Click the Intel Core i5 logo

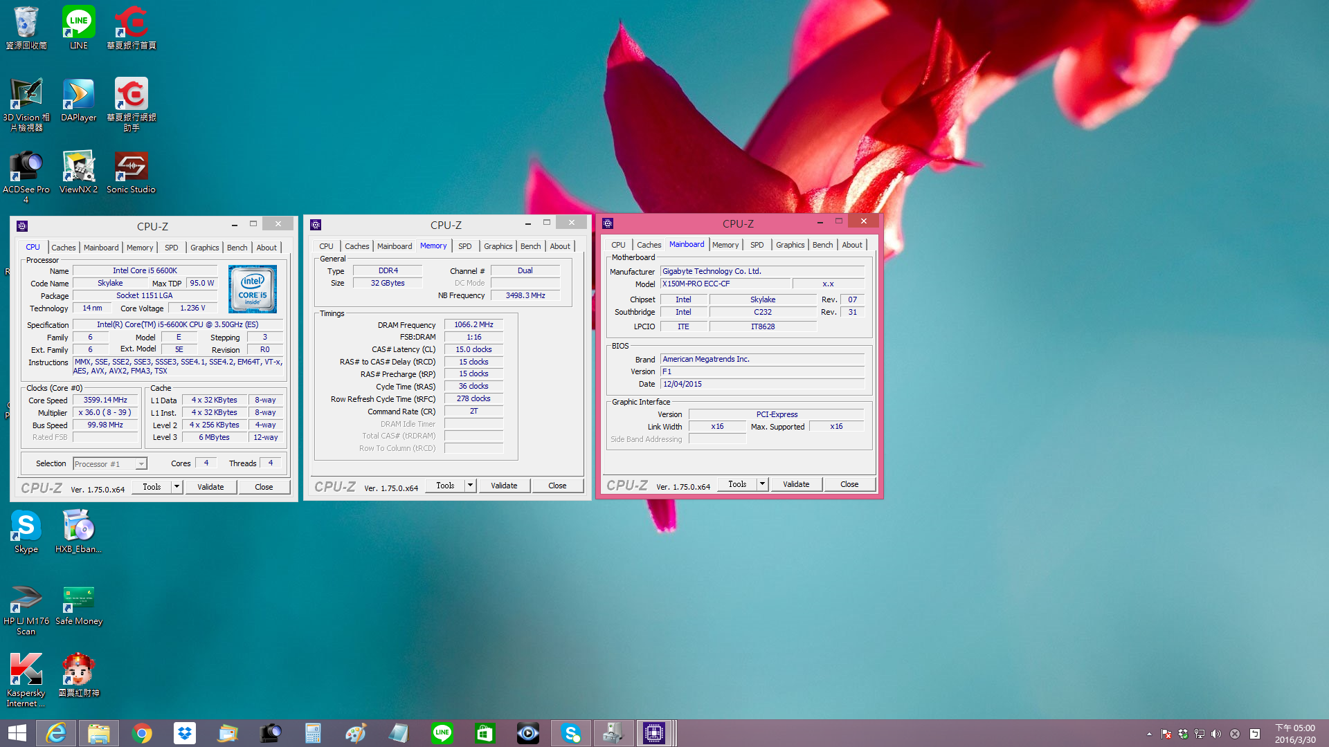(x=253, y=289)
